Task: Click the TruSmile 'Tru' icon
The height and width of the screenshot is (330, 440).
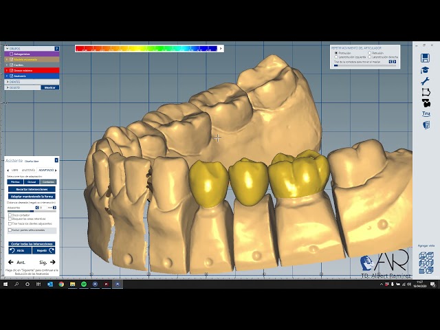Action: click(x=426, y=113)
